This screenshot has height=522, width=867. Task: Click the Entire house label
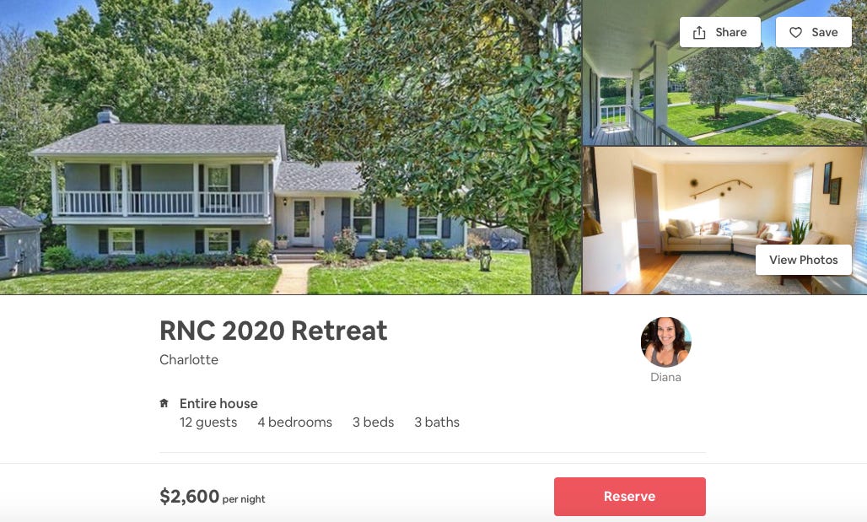tap(218, 404)
